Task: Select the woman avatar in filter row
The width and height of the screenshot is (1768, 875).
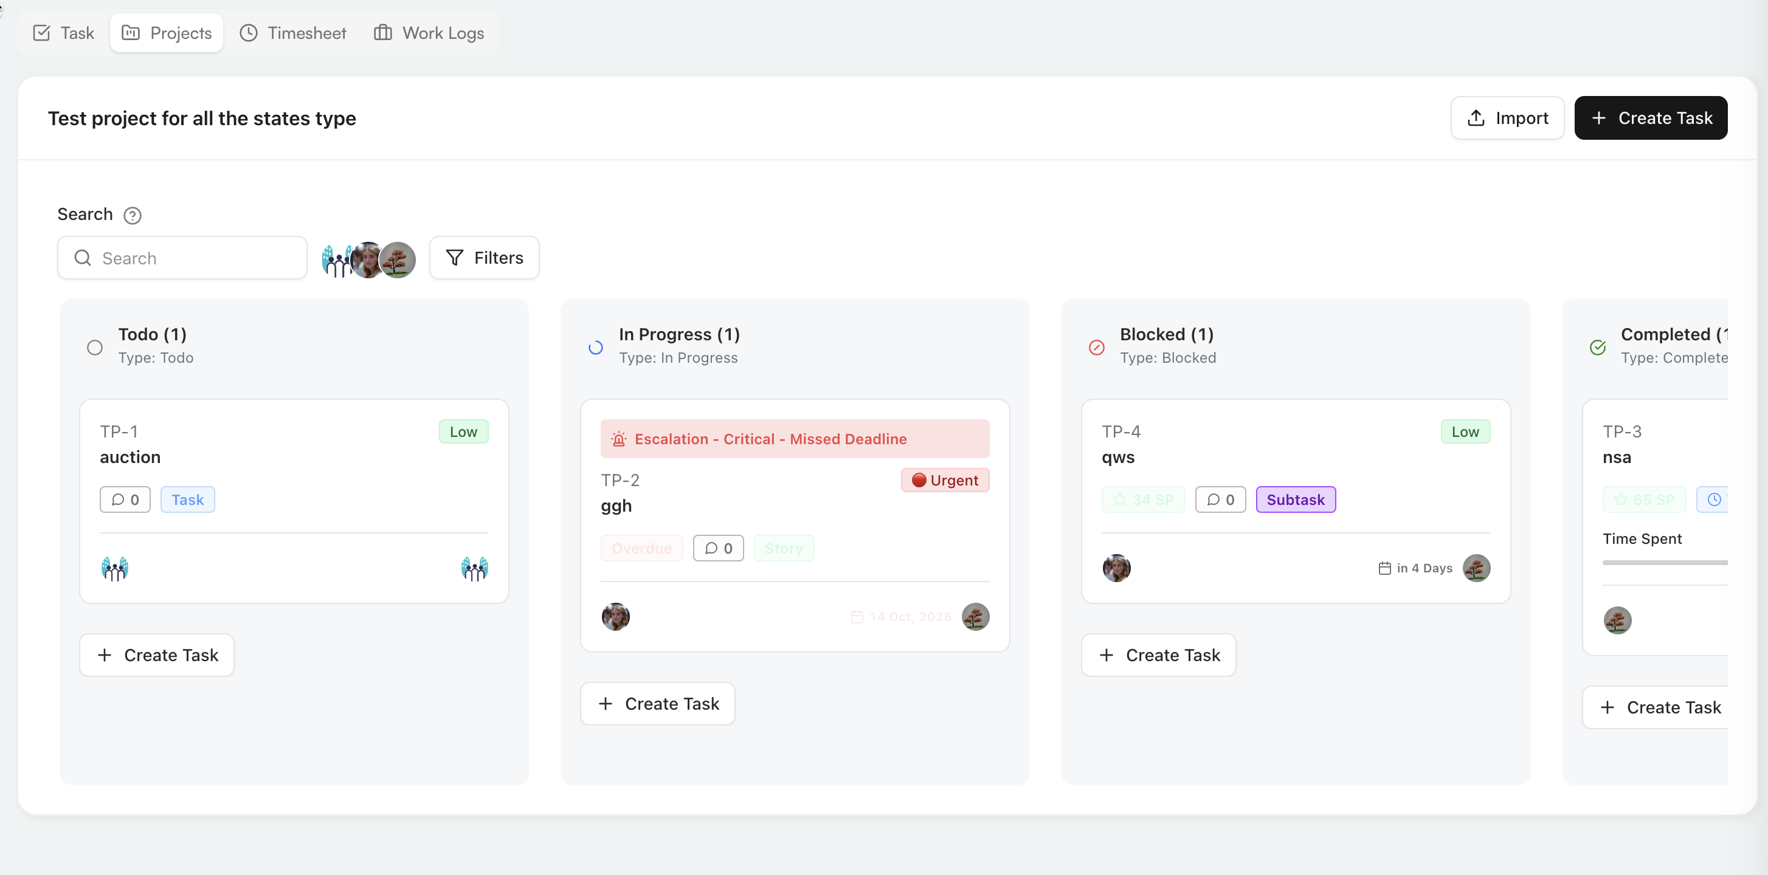Action: (367, 261)
